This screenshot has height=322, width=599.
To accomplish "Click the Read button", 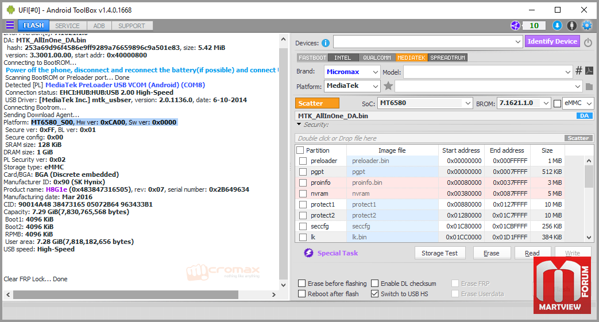I will click(532, 253).
